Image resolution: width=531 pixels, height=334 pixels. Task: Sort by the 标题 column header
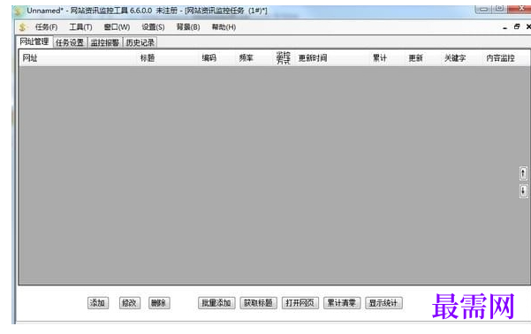148,58
